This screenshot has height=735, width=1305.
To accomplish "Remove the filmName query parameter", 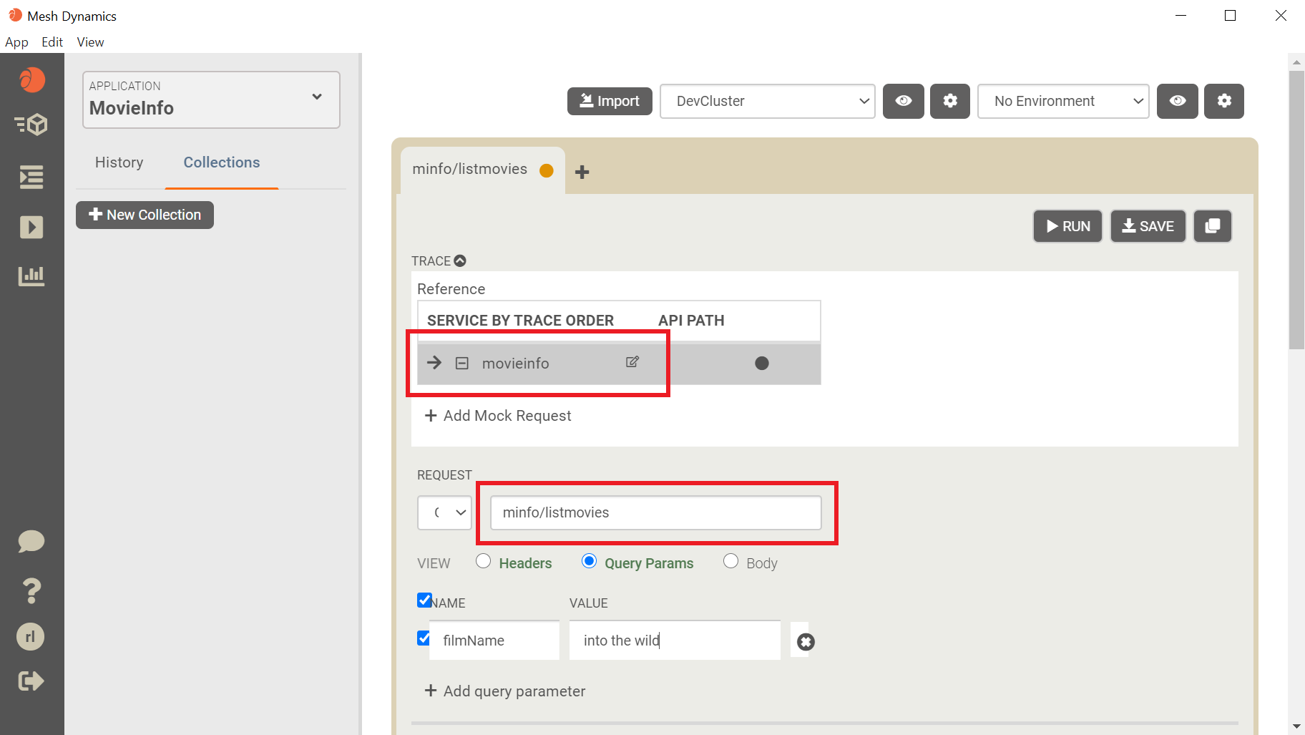I will coord(806,642).
